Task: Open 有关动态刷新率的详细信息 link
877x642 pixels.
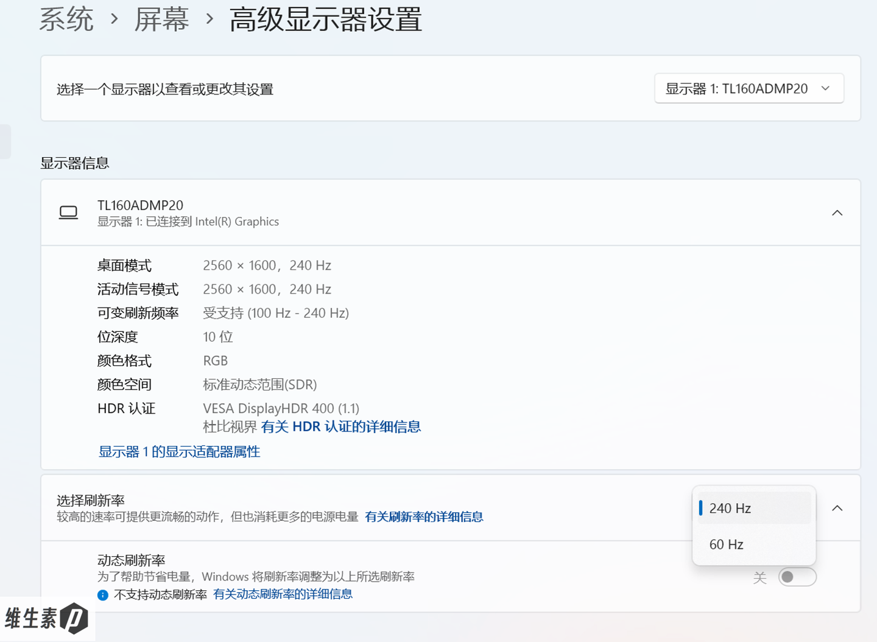Action: (x=283, y=594)
